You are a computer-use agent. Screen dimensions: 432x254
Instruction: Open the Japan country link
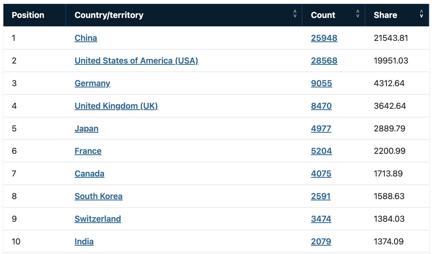(87, 129)
